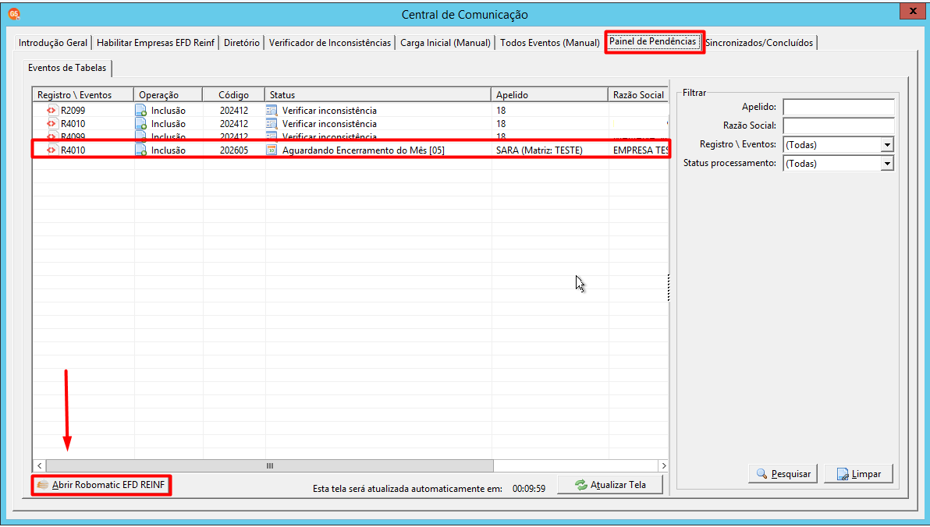This screenshot has width=930, height=527.
Task: Click the horizontal scrollbar right arrow
Action: pos(664,466)
